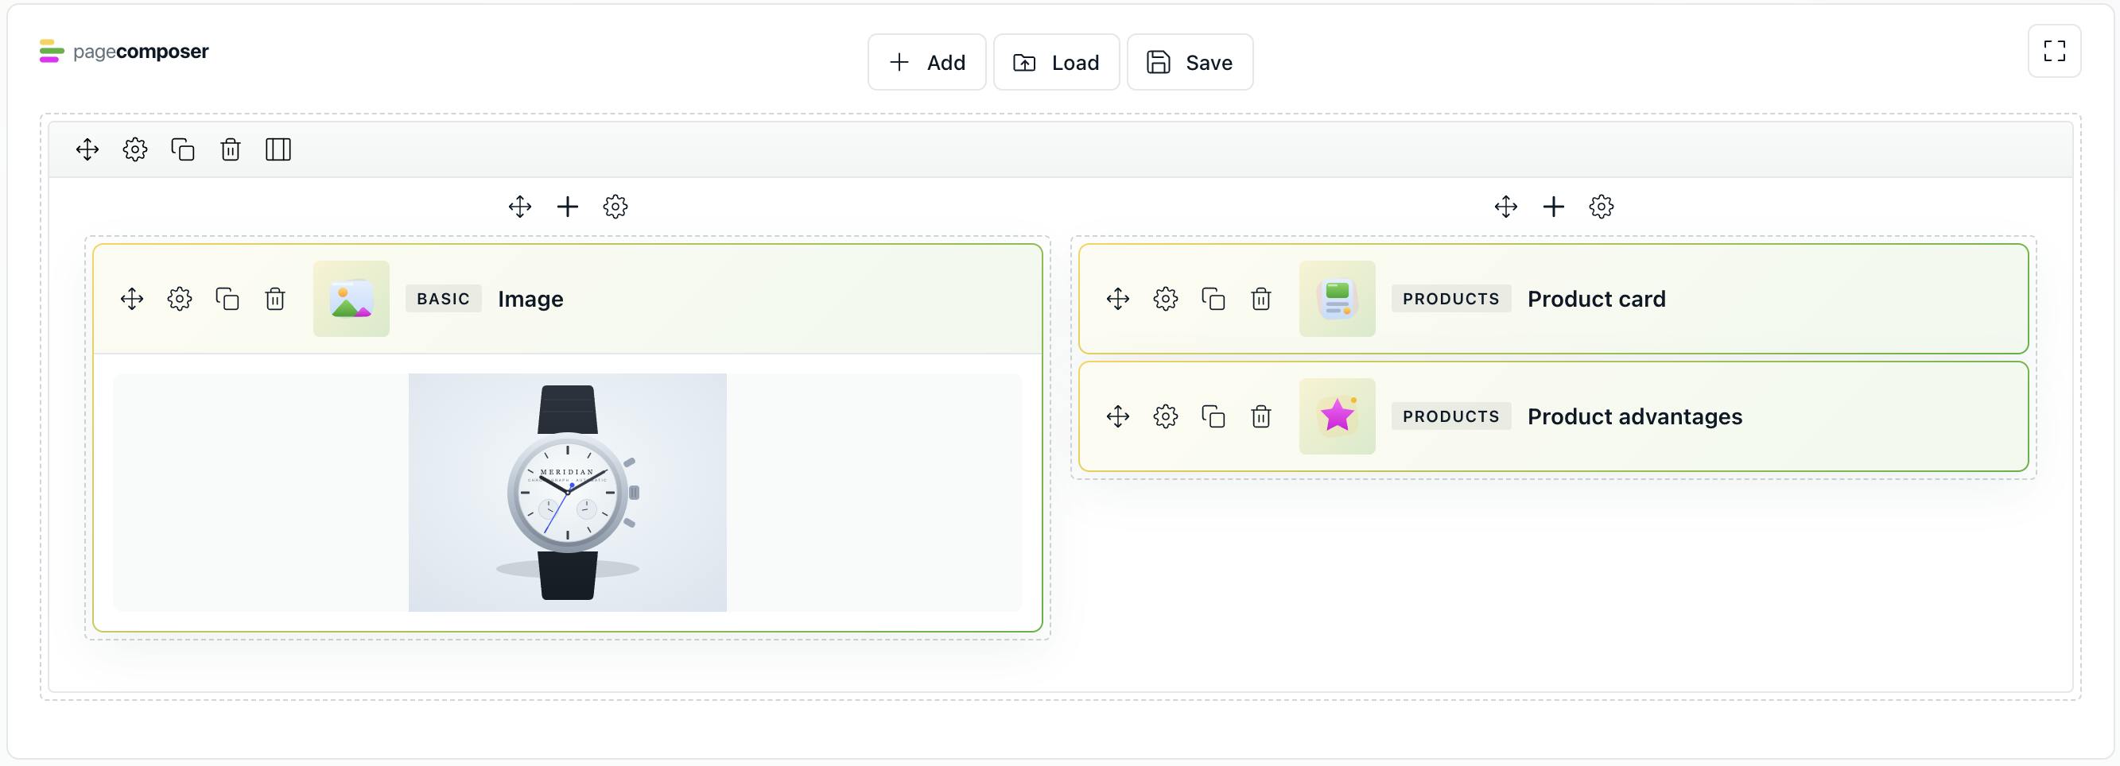Screen dimensions: 2120x766
Task: Delete the Product advantages element
Action: point(1261,416)
